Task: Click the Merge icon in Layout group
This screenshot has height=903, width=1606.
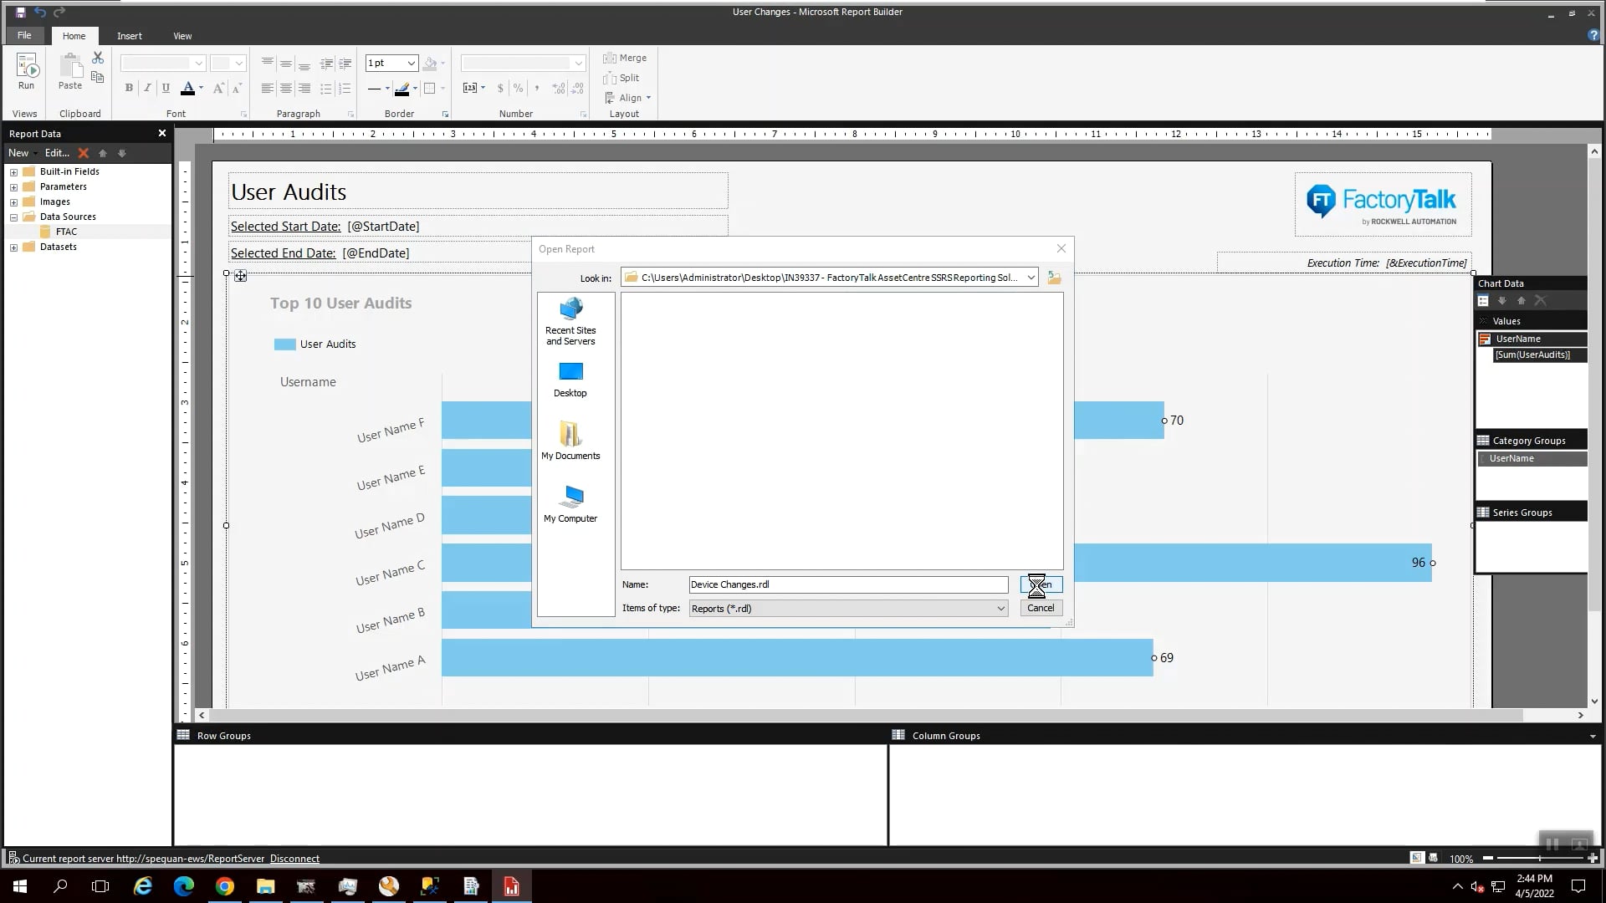Action: pyautogui.click(x=626, y=58)
